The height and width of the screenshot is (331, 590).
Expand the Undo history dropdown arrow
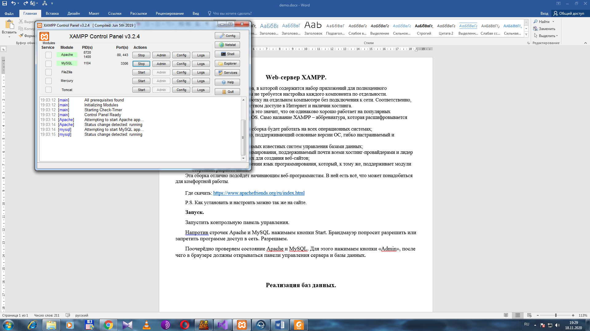click(18, 3)
